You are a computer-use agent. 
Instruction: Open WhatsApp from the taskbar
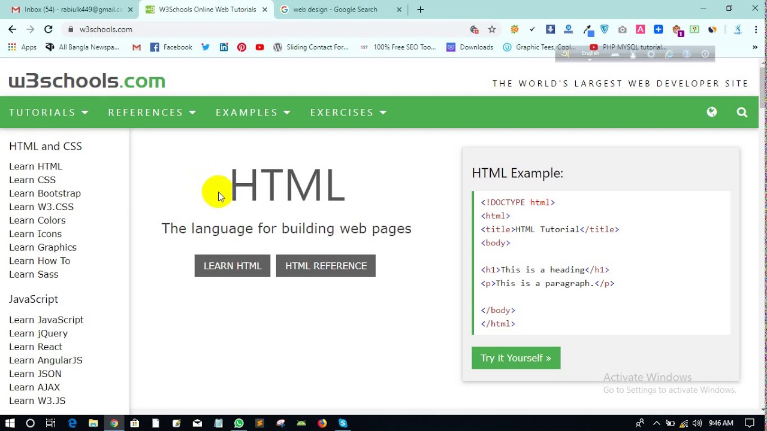tap(239, 423)
